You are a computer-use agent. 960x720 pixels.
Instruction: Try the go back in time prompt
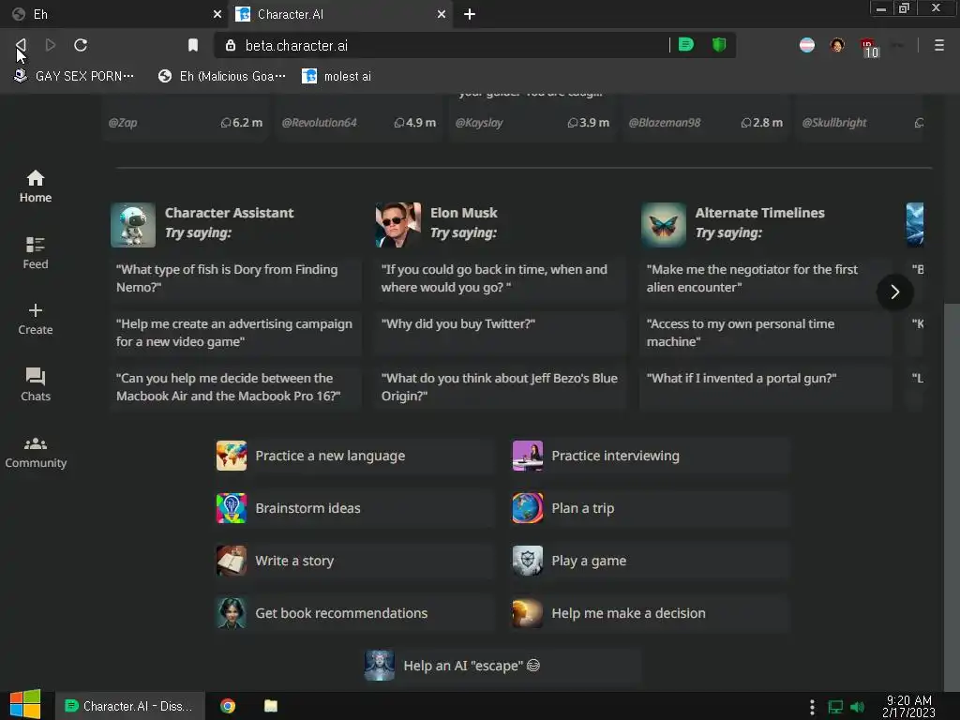pos(501,278)
